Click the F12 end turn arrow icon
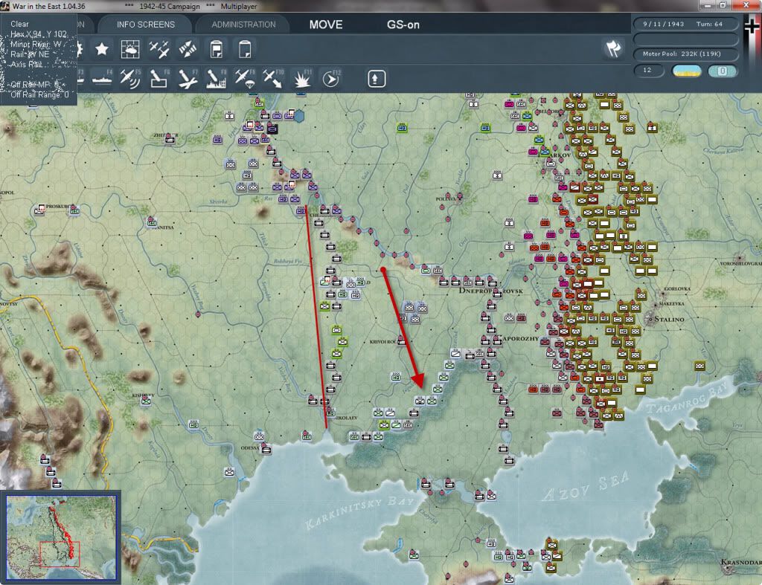This screenshot has height=585, width=762. tap(331, 79)
